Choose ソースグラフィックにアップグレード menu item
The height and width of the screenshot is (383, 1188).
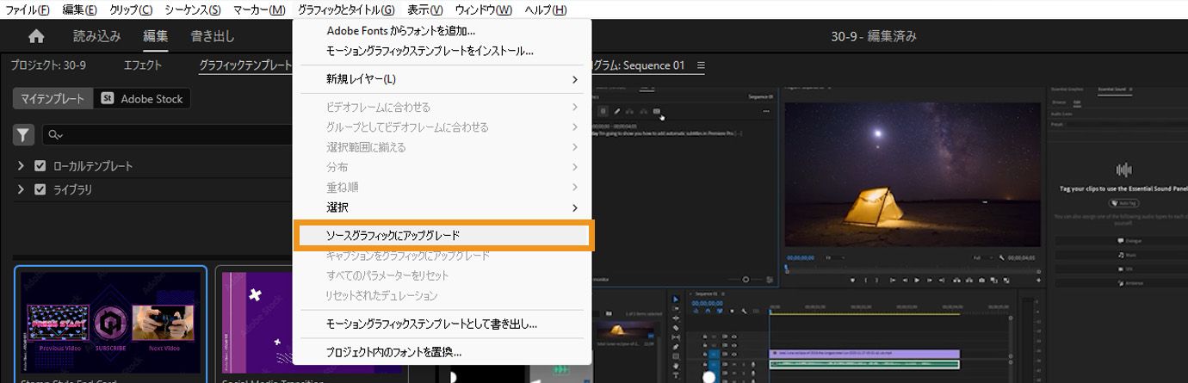point(442,234)
